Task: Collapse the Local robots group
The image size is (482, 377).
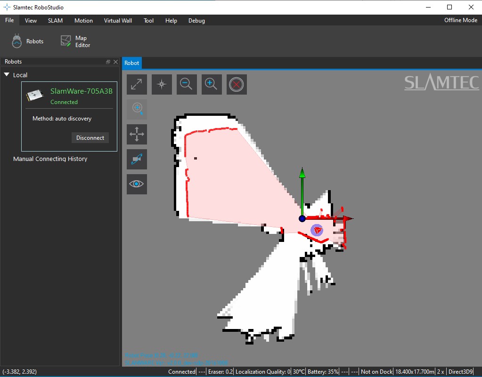Action: (x=7, y=75)
